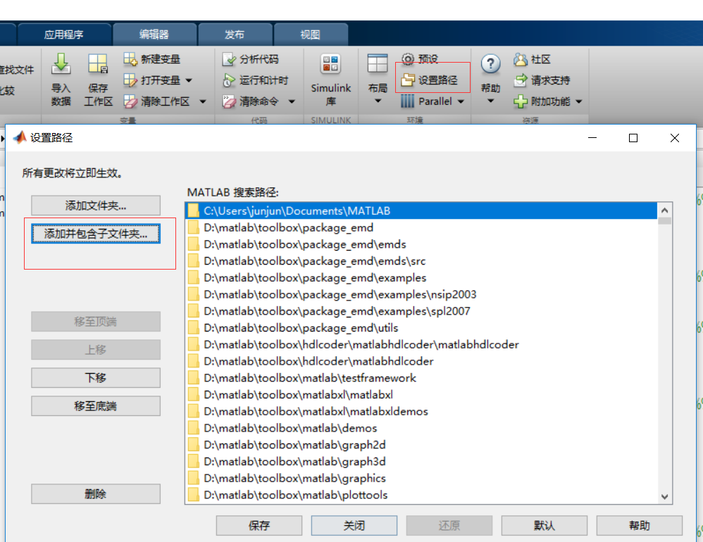The width and height of the screenshot is (703, 542).
Task: Expand the Layout (布局) dropdown arrow
Action: (378, 101)
